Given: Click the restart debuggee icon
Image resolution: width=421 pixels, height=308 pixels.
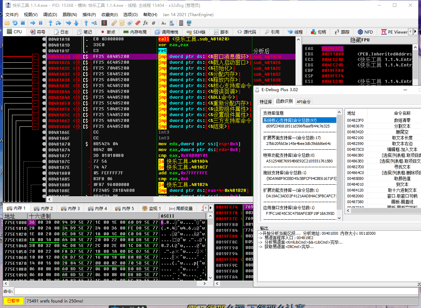Looking at the screenshot, I should [x=15, y=23].
